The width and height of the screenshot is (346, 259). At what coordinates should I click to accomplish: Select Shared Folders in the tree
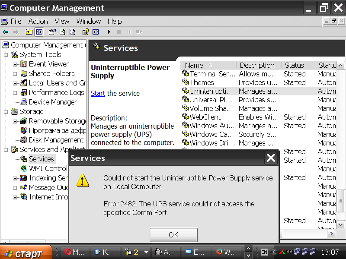click(x=51, y=73)
